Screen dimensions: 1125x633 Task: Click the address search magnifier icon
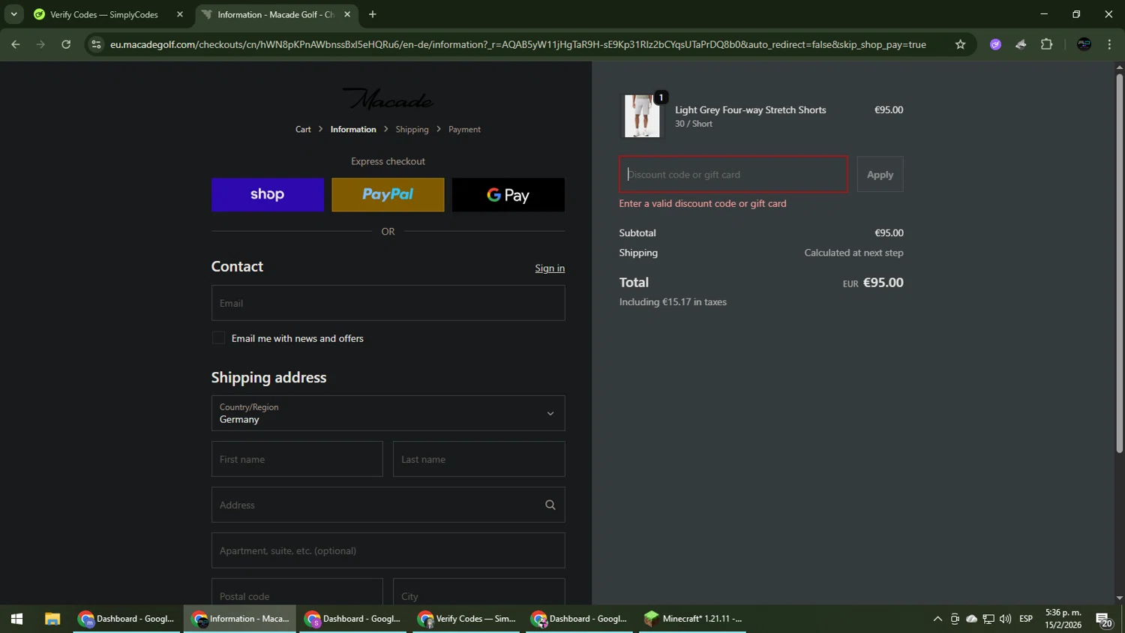pyautogui.click(x=550, y=505)
